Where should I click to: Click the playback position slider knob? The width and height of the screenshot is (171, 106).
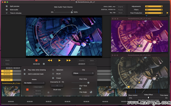[44, 64]
